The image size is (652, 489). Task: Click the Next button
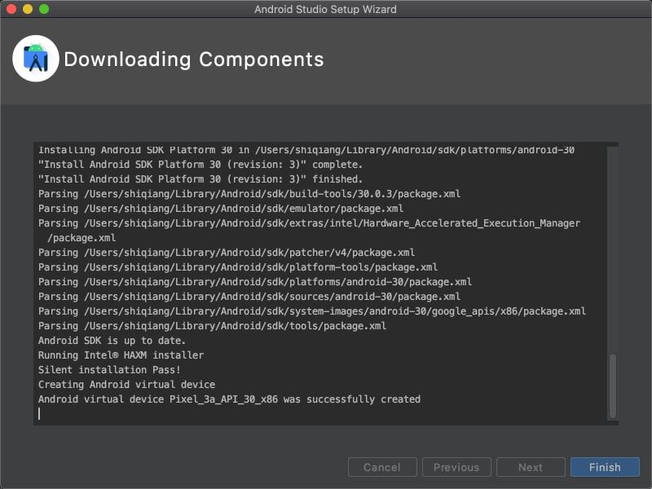531,467
